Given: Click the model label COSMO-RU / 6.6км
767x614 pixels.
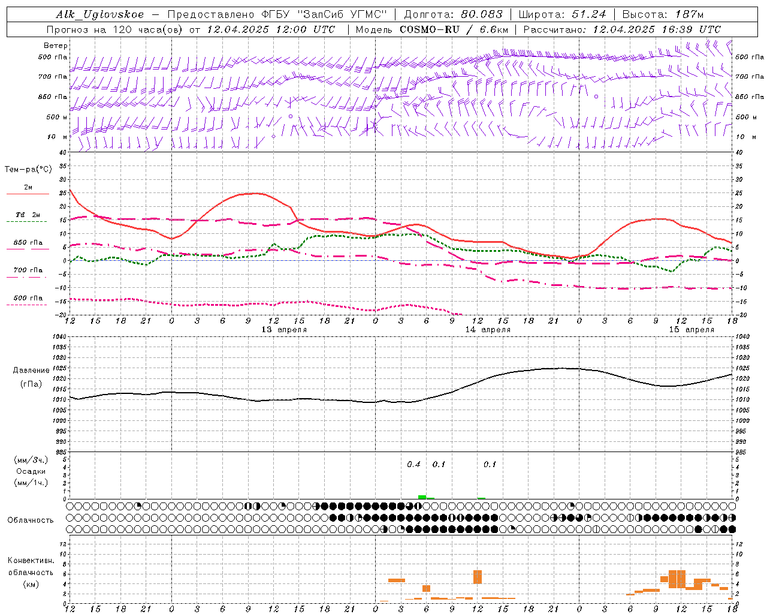Looking at the screenshot, I should click(x=454, y=29).
